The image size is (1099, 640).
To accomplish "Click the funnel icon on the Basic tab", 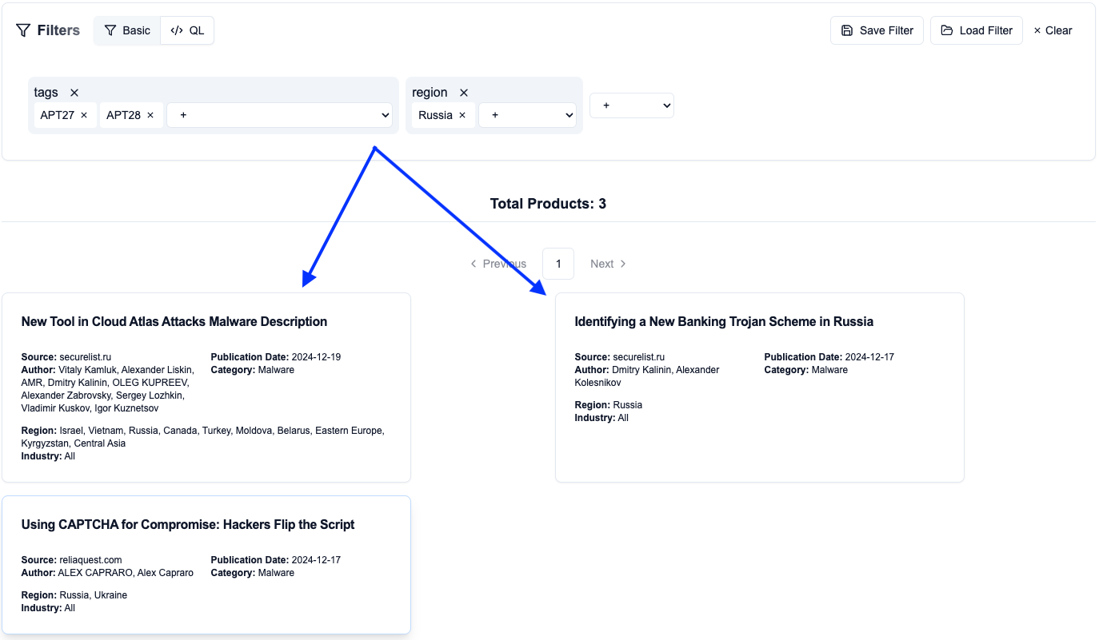I will 110,30.
